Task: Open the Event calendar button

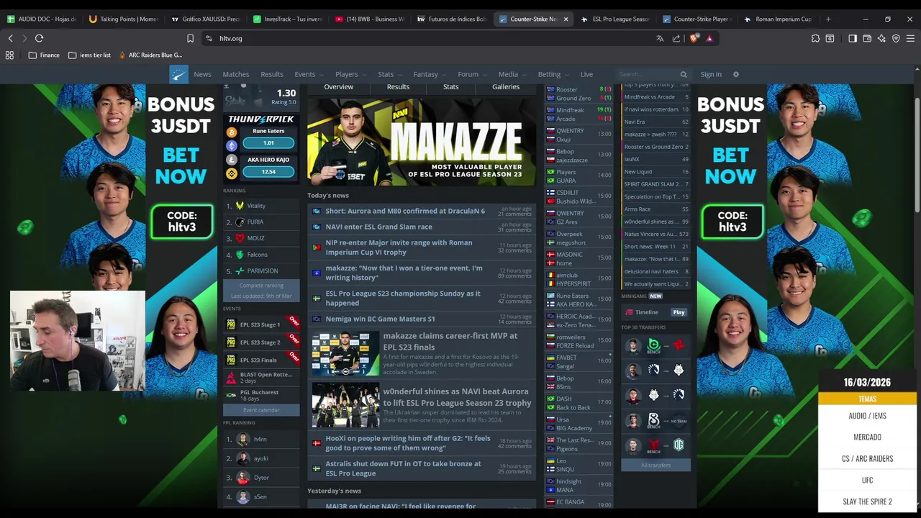Action: 261,410
